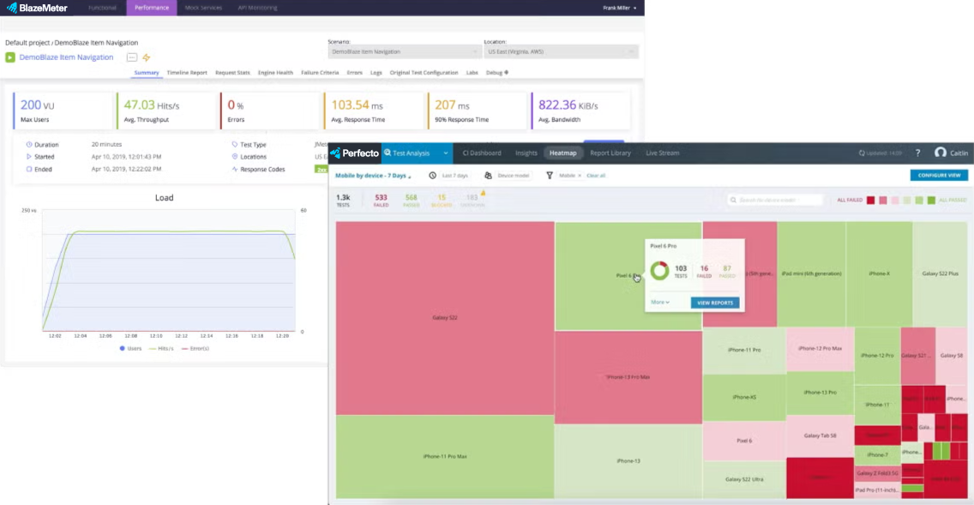Toggle the Users series in the Load legend
Screen dimensions: 974x505
click(130, 348)
